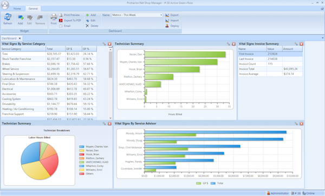This screenshot has height=196, width=325.
Task: Add a new widget
Action: (21, 20)
